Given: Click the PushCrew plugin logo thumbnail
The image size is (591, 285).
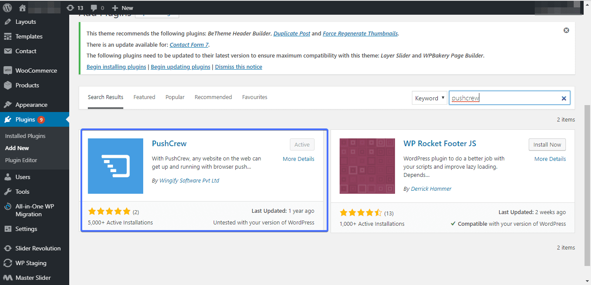Looking at the screenshot, I should coord(116,166).
